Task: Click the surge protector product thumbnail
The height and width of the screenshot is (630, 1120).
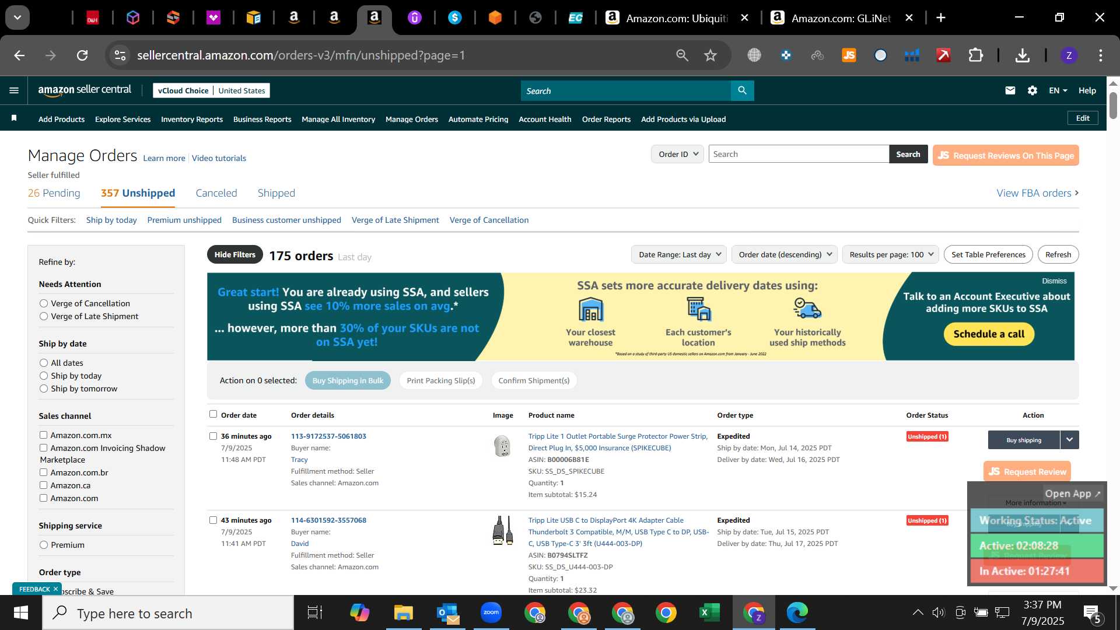Action: point(502,446)
